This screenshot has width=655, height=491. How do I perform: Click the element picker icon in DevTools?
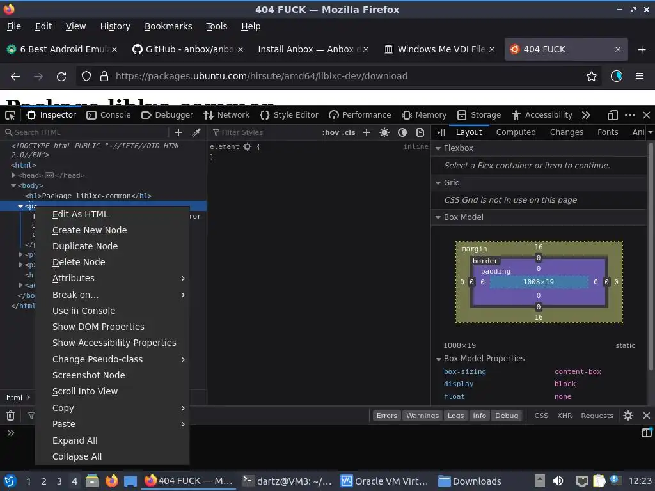10,115
